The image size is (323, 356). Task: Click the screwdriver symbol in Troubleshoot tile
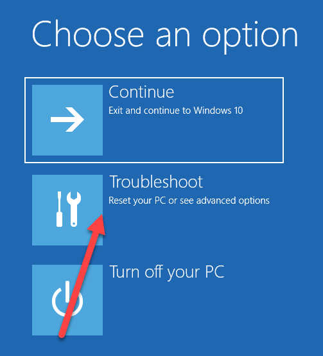(x=60, y=209)
